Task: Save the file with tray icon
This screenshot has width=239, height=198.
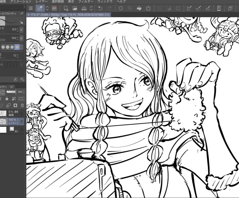Action: click(84, 8)
